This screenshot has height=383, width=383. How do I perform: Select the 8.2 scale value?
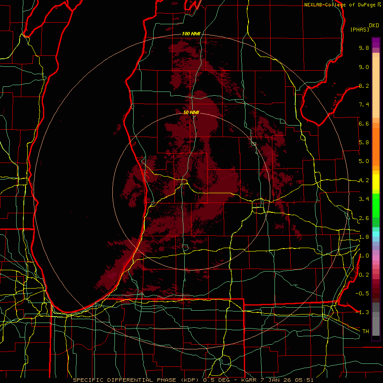(364, 86)
